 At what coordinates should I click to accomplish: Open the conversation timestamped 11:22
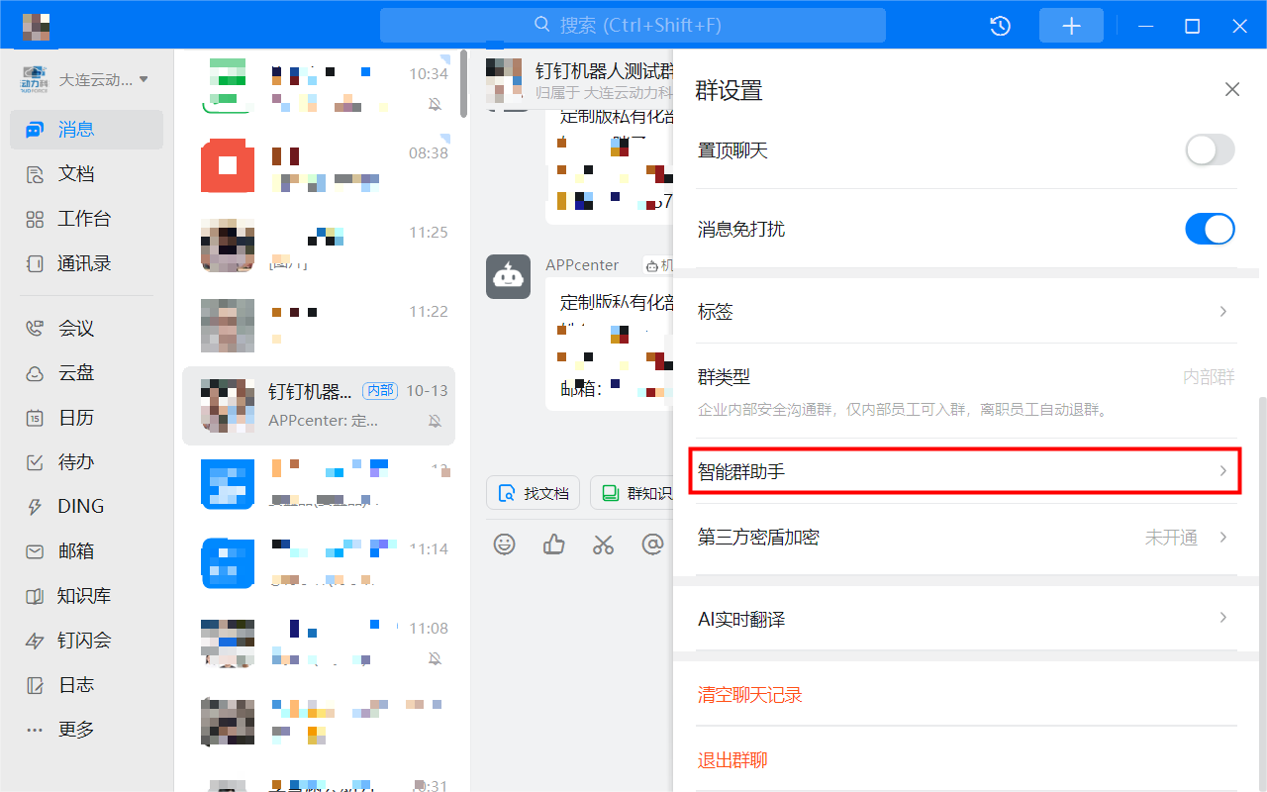click(319, 326)
